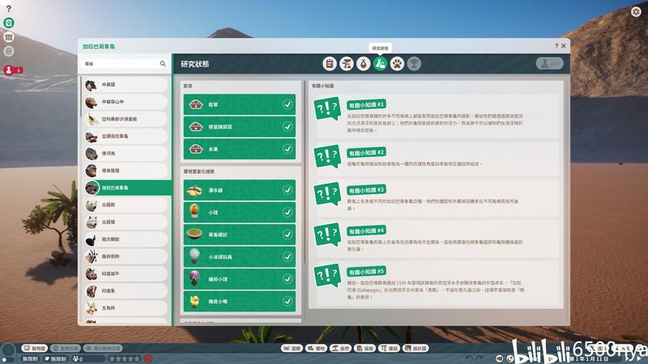This screenshot has height=364, width=648.
Task: Open the 棲地 build menu
Action: (x=316, y=349)
